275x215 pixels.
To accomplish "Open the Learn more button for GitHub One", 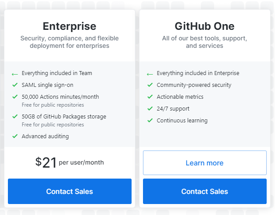I will coord(204,163).
